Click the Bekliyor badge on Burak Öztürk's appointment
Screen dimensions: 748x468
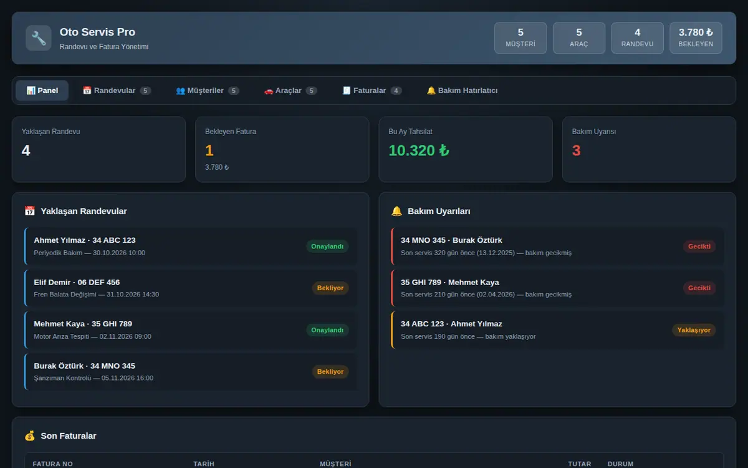click(x=330, y=371)
